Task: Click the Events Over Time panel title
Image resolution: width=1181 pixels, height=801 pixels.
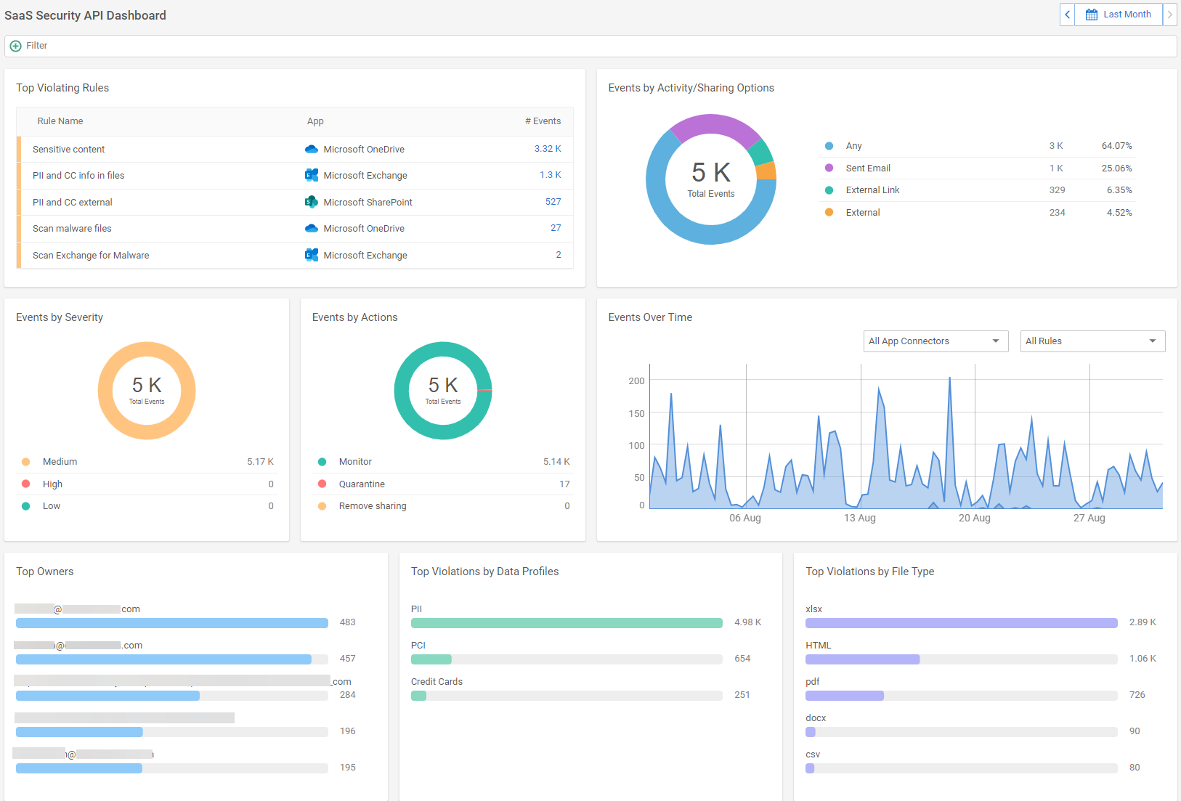Action: click(x=650, y=317)
